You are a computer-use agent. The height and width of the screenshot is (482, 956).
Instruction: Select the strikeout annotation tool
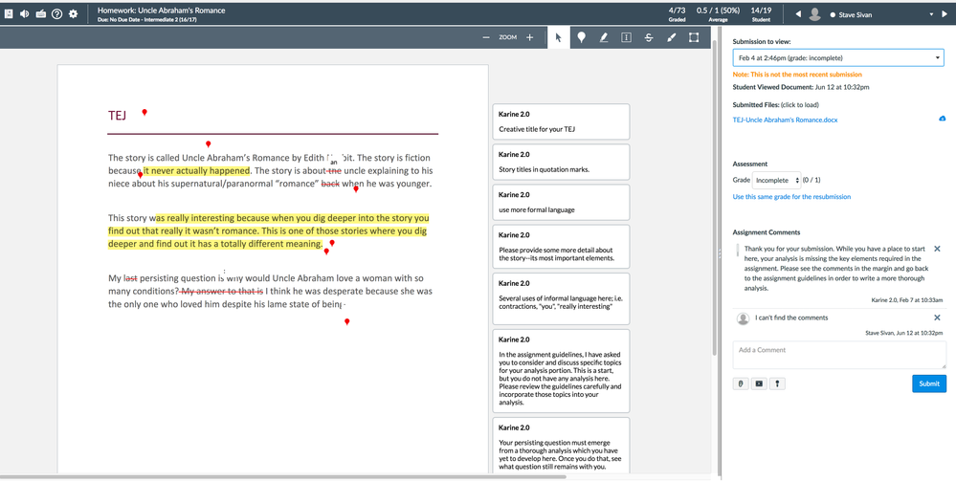[649, 37]
